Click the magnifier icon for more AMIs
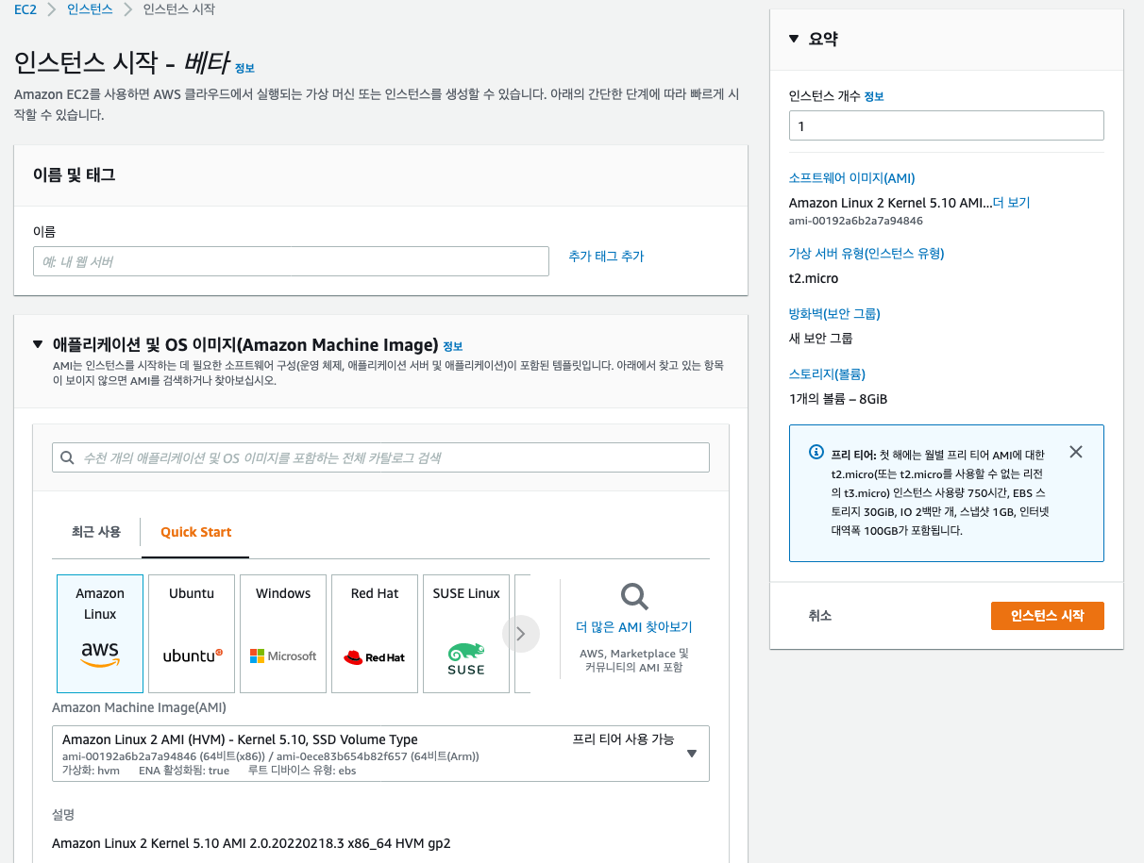This screenshot has height=863, width=1144. pyautogui.click(x=633, y=596)
